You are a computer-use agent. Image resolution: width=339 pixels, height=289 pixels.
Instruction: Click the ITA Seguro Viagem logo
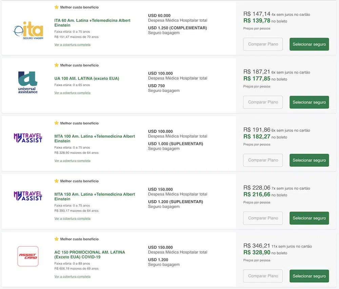(28, 30)
